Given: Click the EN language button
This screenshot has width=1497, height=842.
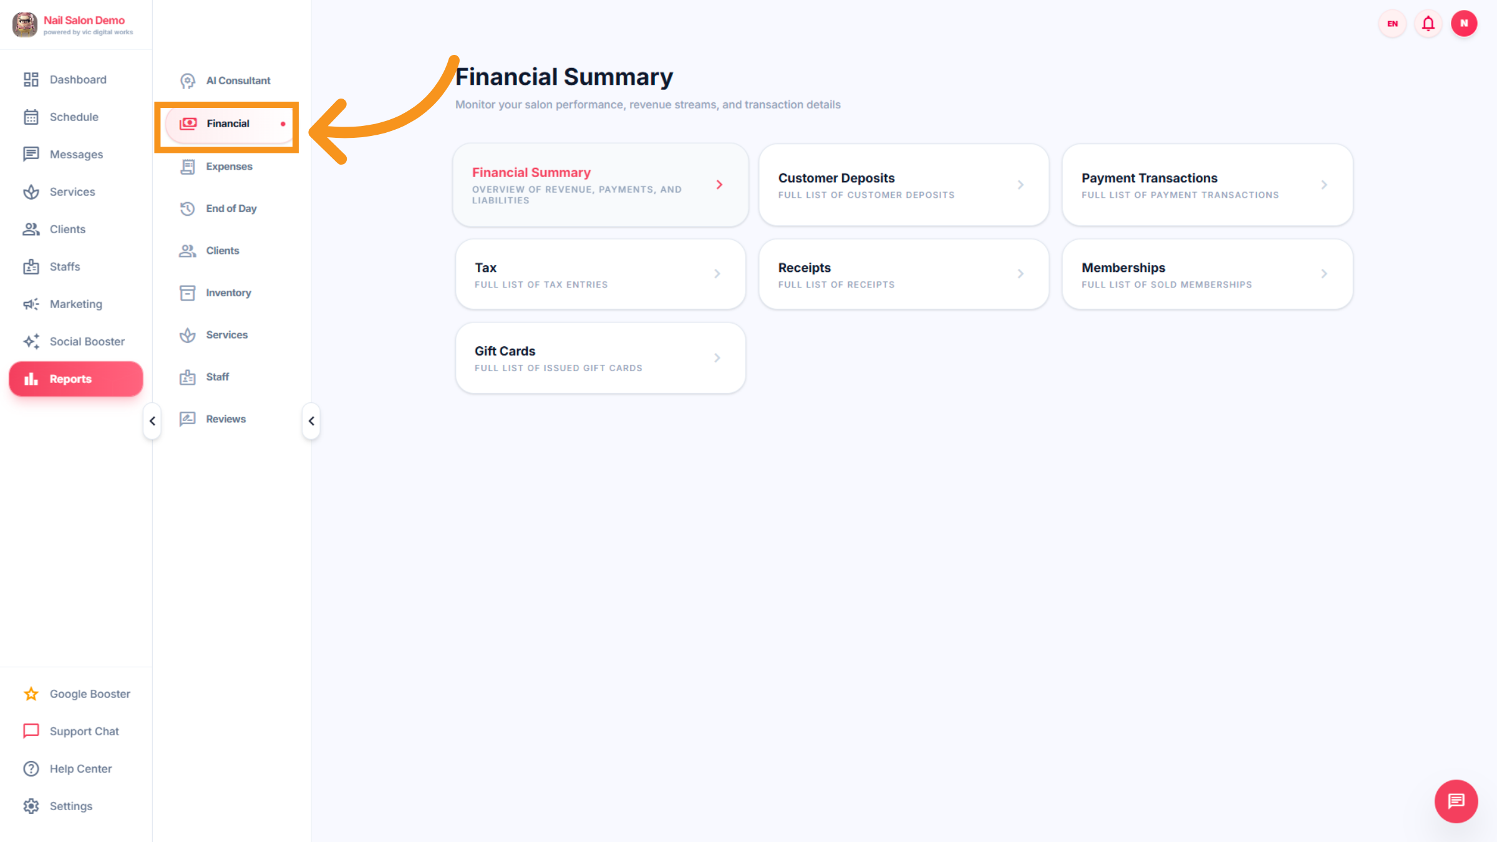Looking at the screenshot, I should (1392, 23).
